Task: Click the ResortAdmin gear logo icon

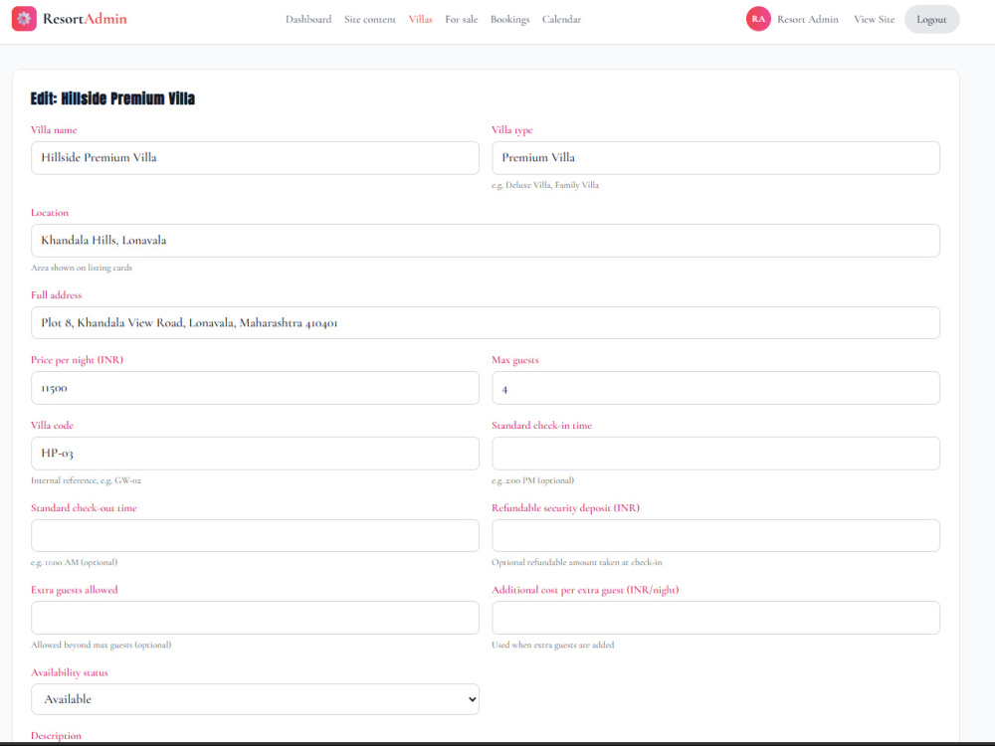Action: [24, 19]
